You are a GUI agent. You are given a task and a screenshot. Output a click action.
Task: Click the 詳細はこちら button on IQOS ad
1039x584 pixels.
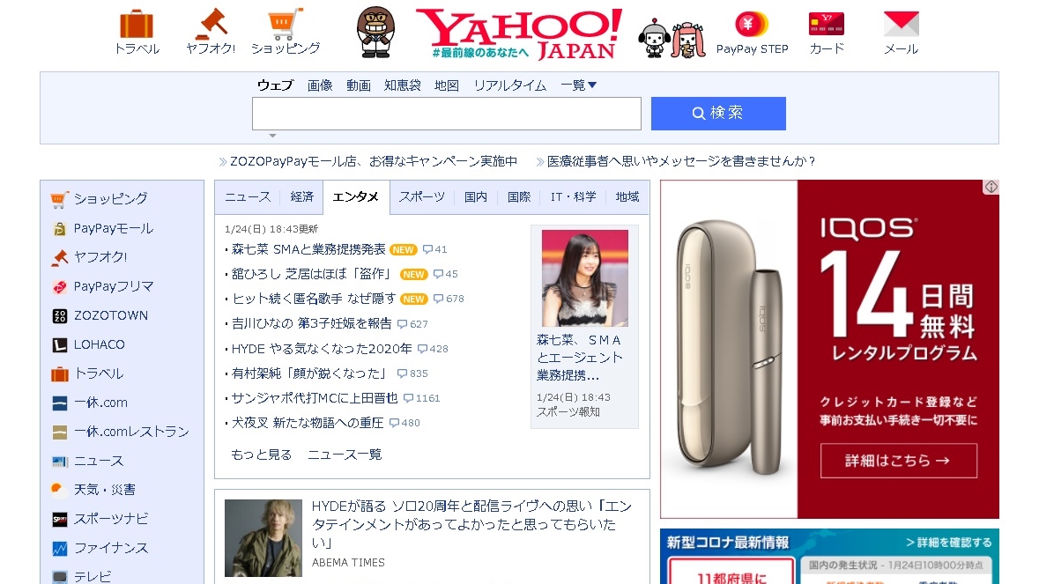point(899,460)
